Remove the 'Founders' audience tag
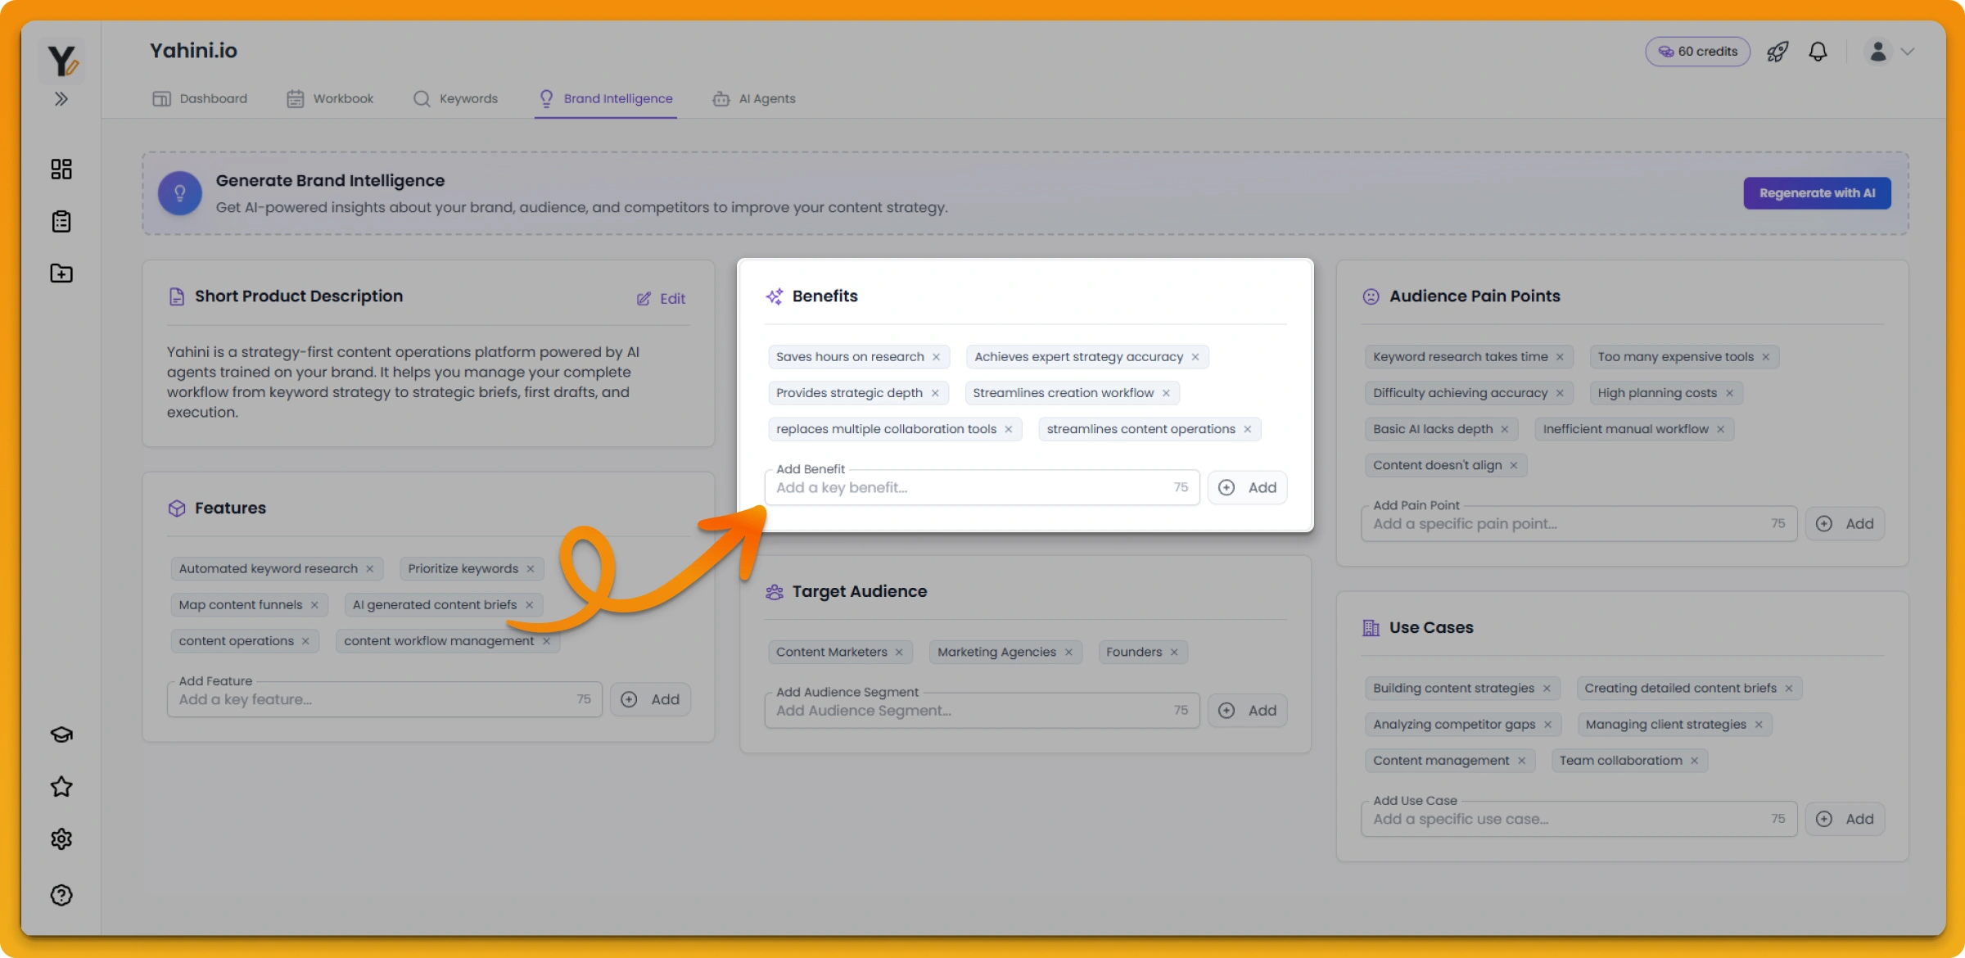1965x958 pixels. coord(1174,653)
